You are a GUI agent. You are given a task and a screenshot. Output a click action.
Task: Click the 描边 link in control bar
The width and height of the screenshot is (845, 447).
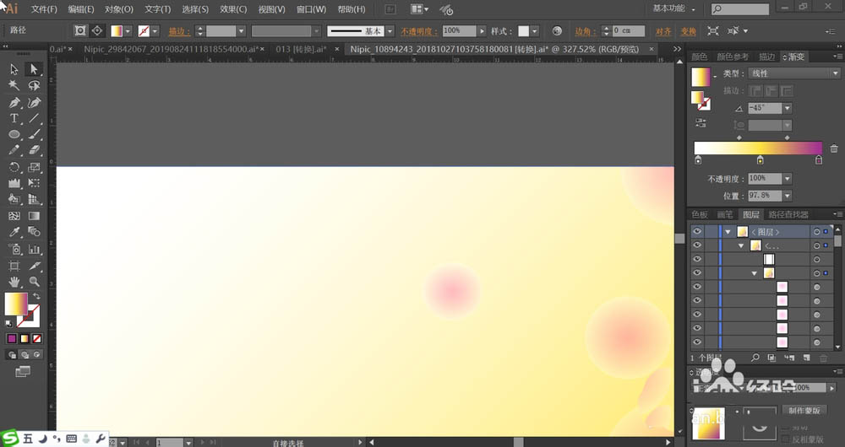pyautogui.click(x=179, y=31)
